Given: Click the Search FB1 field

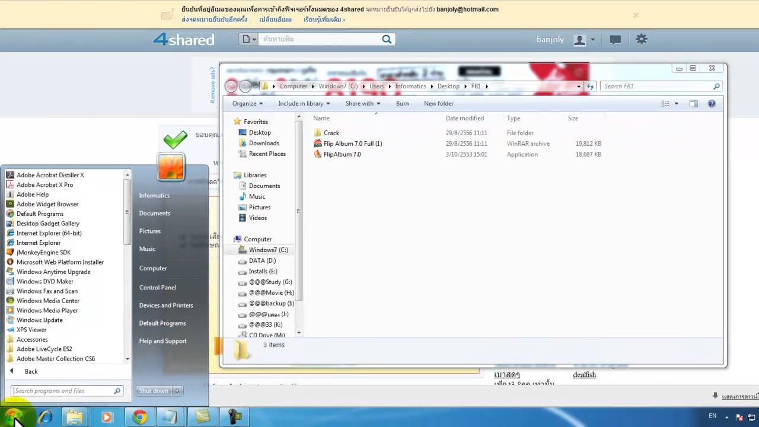Looking at the screenshot, I should [x=661, y=86].
